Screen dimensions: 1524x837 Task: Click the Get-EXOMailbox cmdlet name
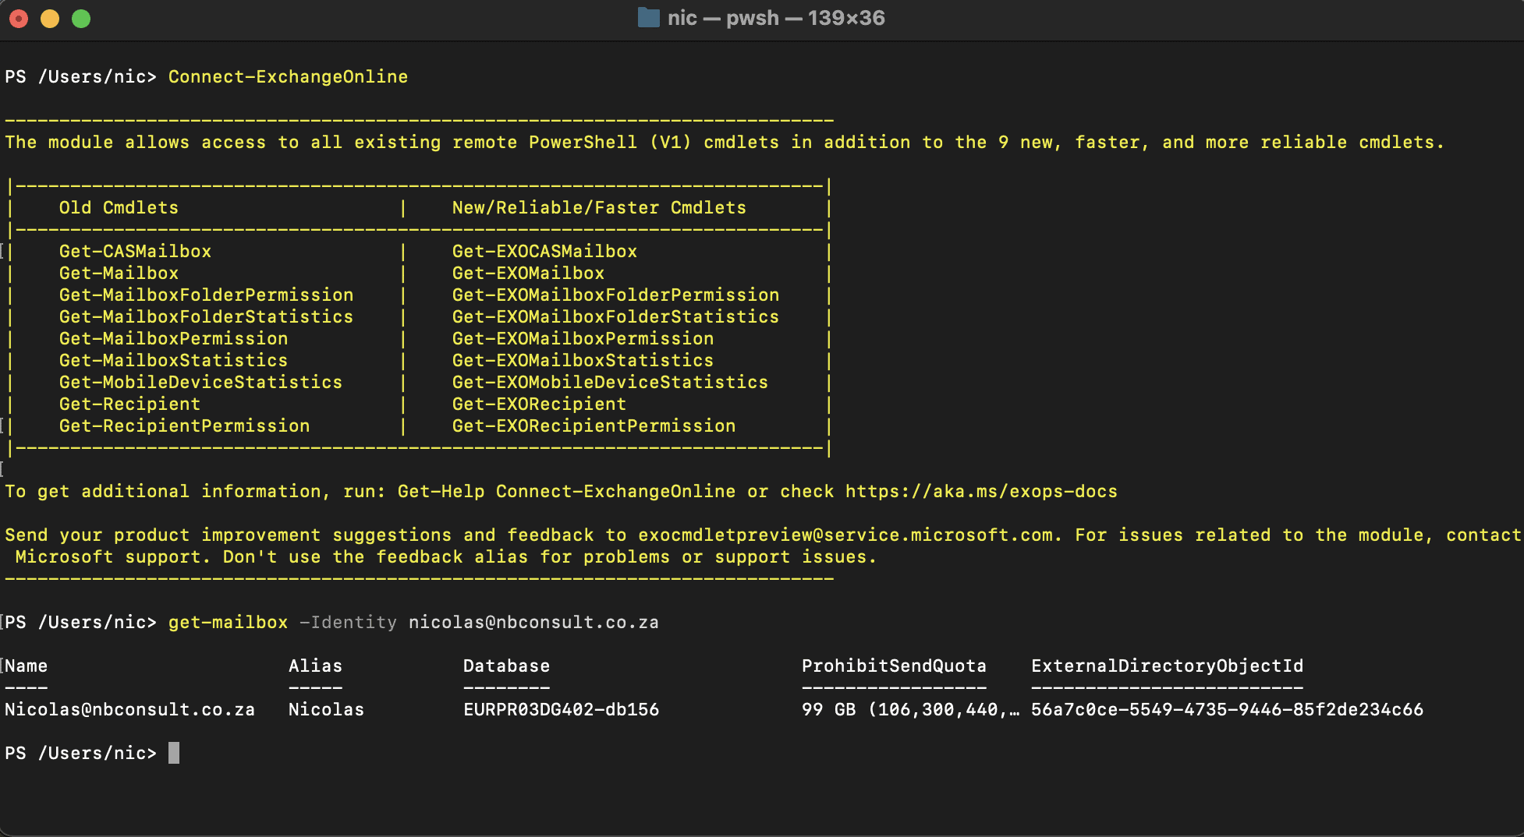click(x=528, y=273)
